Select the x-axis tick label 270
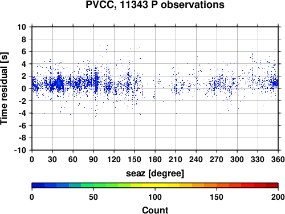This screenshot has width=285, height=214. tap(217, 159)
